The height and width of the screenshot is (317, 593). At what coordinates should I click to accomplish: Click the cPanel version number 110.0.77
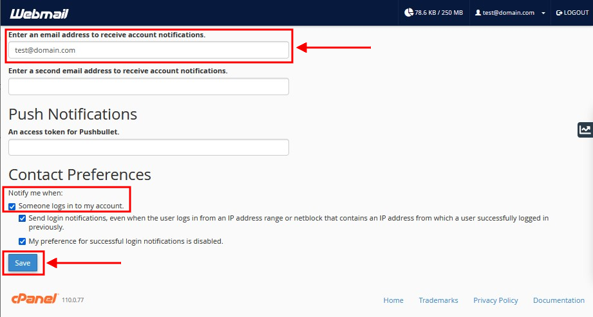tap(73, 300)
